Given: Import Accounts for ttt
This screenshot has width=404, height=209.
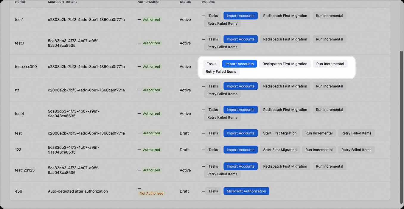Looking at the screenshot, I should [240, 86].
